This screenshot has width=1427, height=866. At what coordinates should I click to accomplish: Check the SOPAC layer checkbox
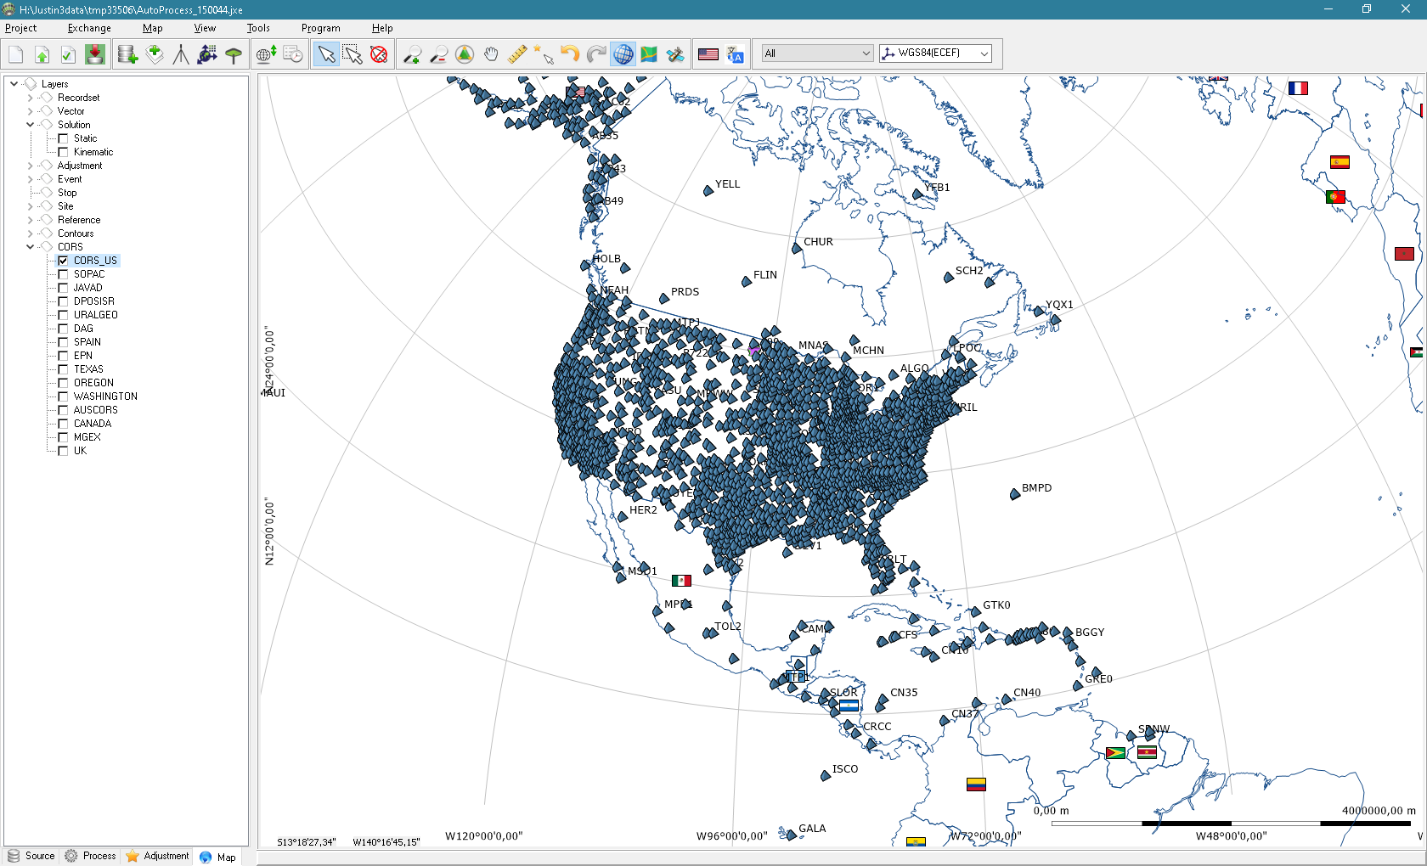click(x=63, y=274)
